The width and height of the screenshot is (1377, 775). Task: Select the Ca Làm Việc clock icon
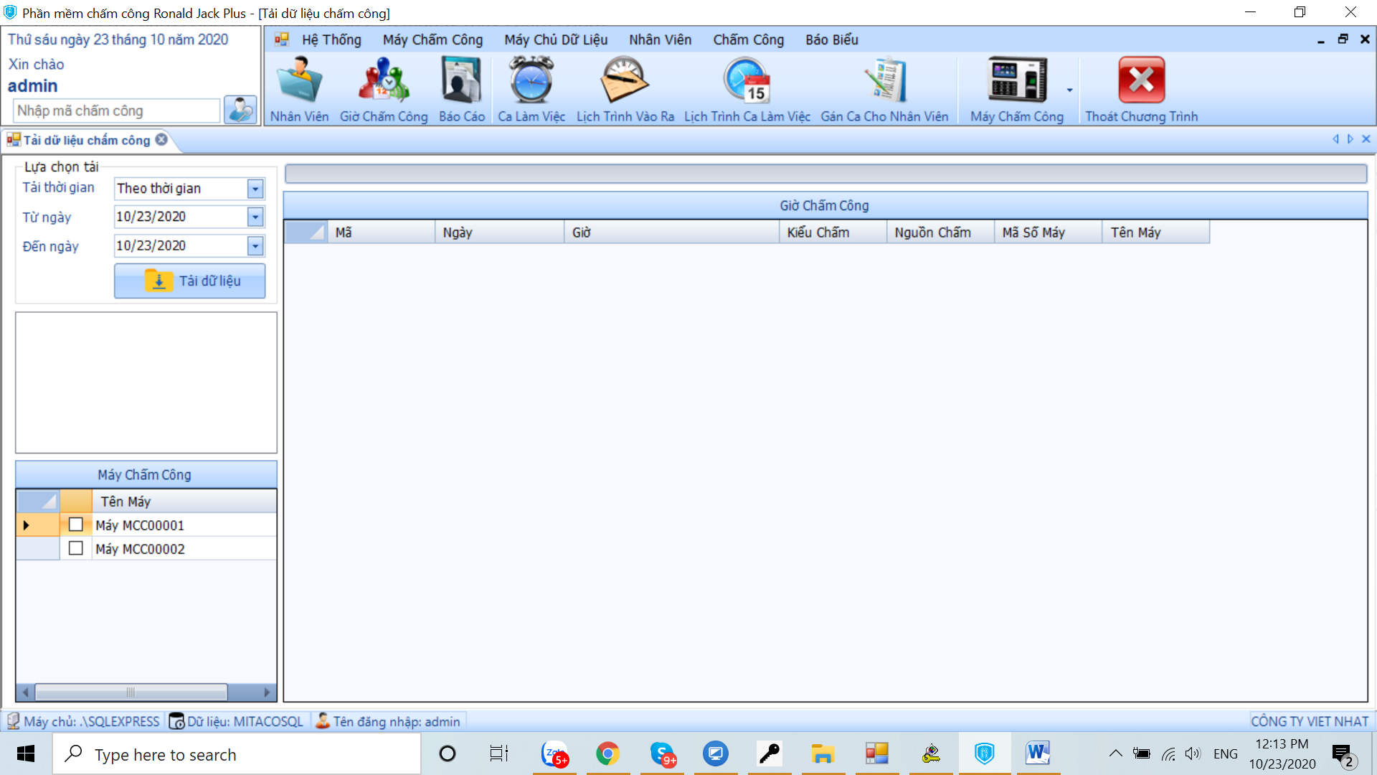click(x=531, y=81)
